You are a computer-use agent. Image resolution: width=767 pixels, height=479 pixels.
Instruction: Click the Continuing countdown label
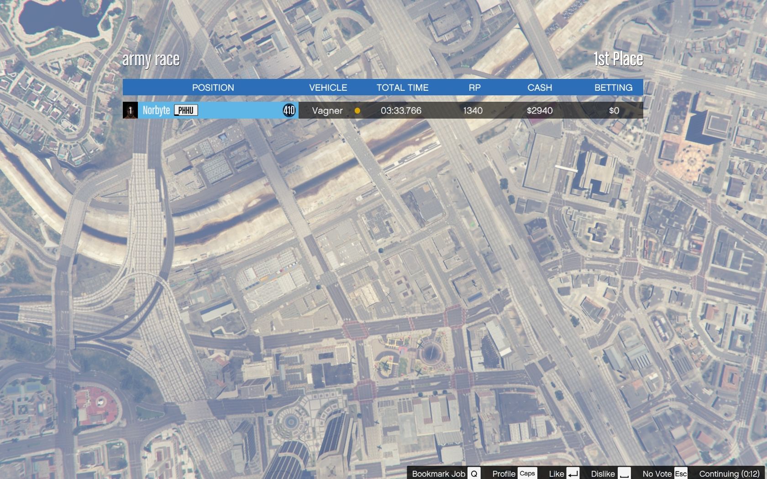[729, 474]
